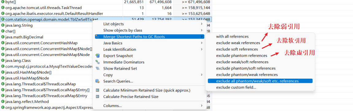This screenshot has height=111, width=353.
Task: Click the class icon of ThreadLocalMap$Entry[] row
Action: pyautogui.click(x=3, y=90)
